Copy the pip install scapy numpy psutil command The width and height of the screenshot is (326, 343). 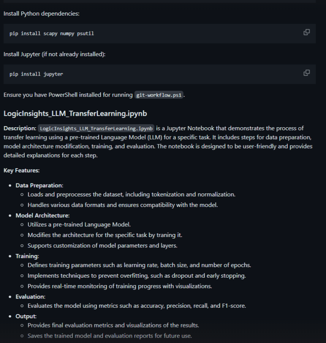click(307, 32)
